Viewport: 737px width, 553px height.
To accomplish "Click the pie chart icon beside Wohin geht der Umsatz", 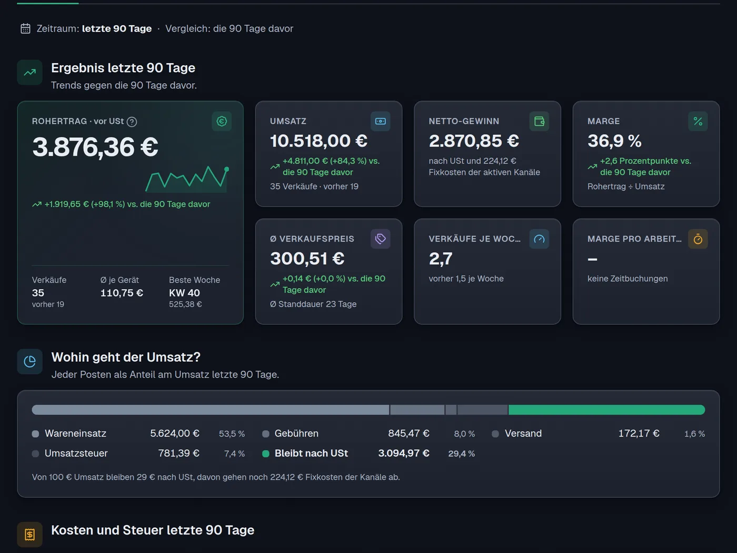I will pos(29,361).
